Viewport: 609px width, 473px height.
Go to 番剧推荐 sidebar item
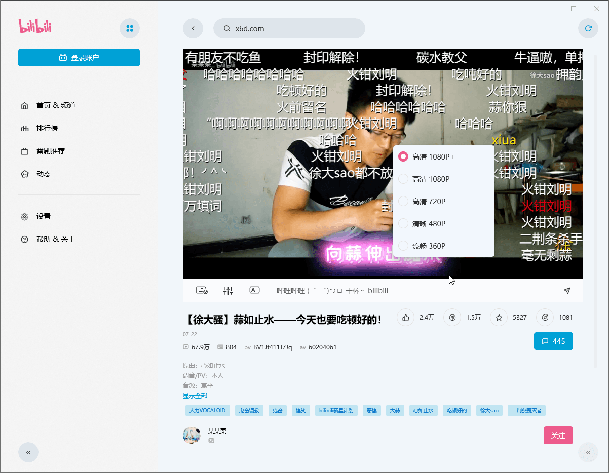(x=50, y=151)
